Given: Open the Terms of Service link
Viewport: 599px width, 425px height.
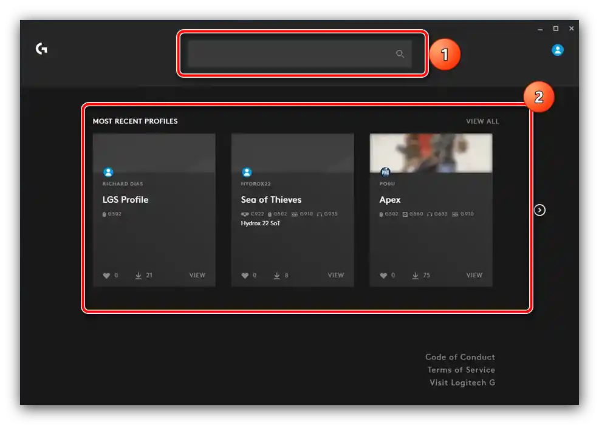Looking at the screenshot, I should (x=461, y=370).
